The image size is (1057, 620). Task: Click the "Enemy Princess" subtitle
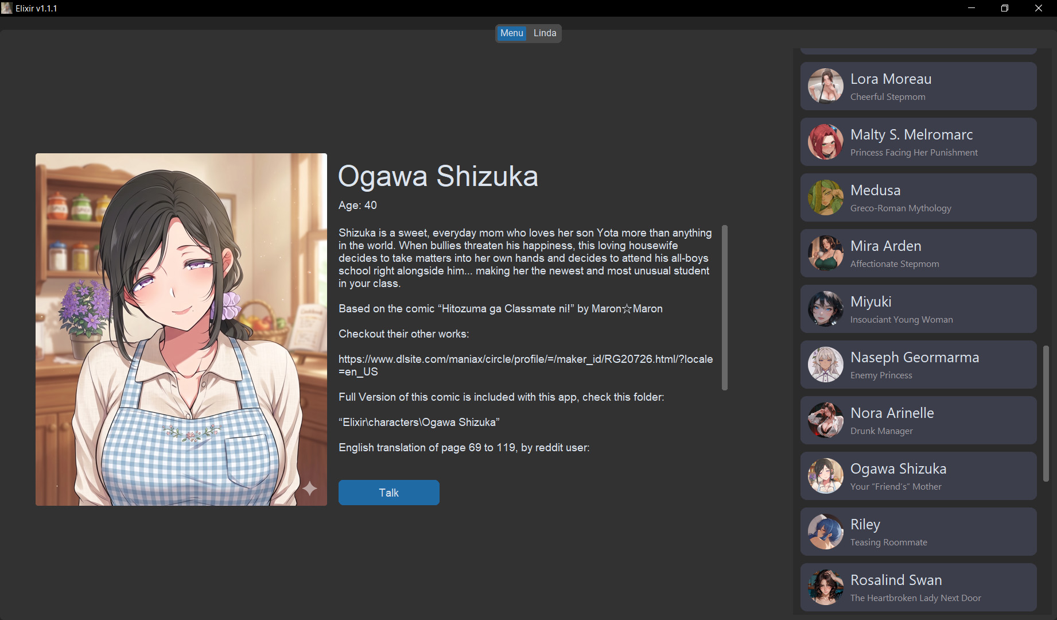pyautogui.click(x=881, y=375)
